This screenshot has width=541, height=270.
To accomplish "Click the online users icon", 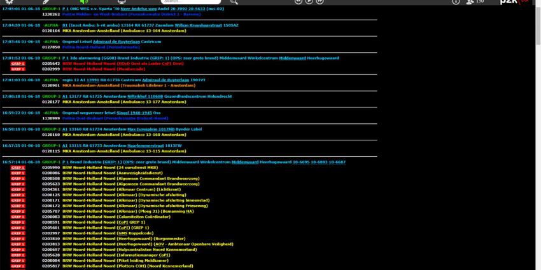I will [x=470, y=2].
